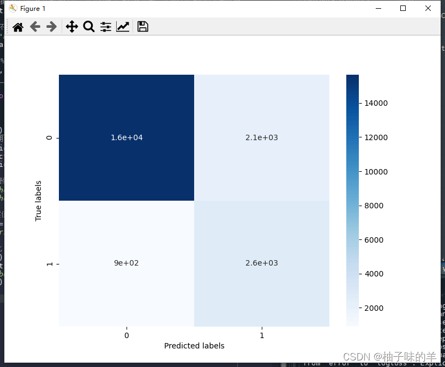Click the True labels axis title

click(38, 200)
